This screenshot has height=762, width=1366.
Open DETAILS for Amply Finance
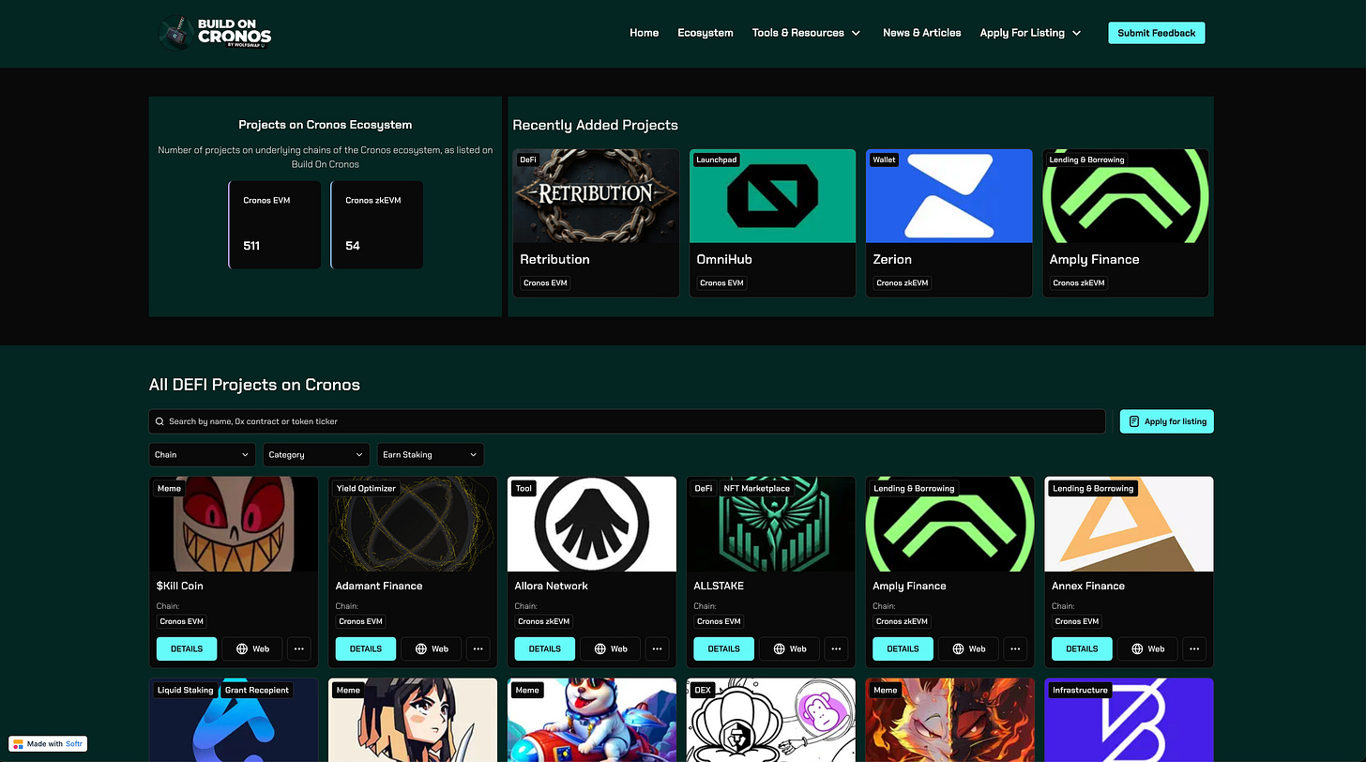903,648
